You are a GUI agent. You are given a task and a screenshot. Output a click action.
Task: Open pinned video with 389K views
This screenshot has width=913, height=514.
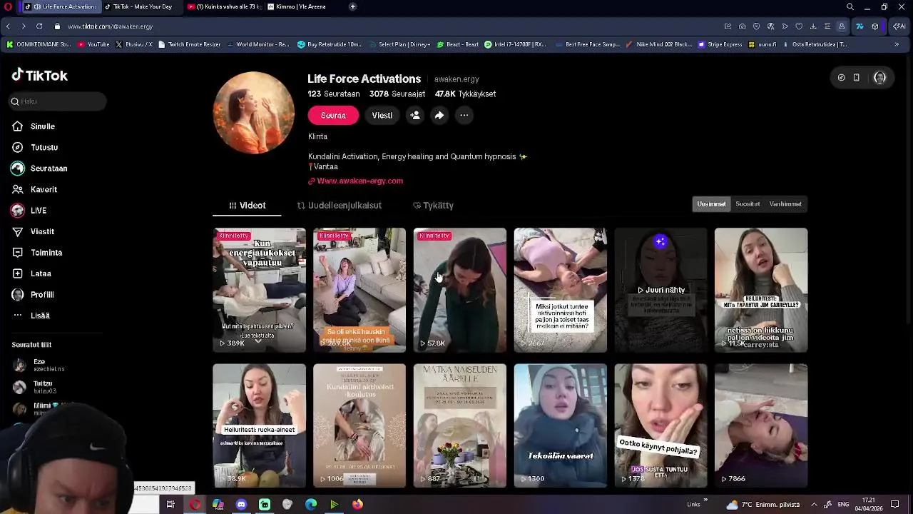pos(259,290)
